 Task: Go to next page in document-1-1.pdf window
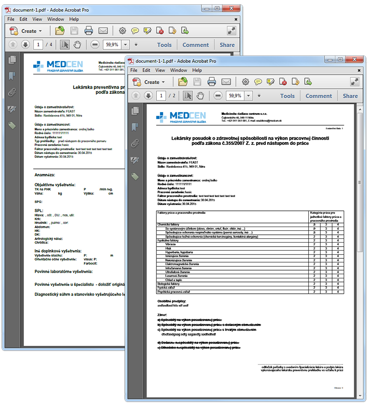click(148, 96)
